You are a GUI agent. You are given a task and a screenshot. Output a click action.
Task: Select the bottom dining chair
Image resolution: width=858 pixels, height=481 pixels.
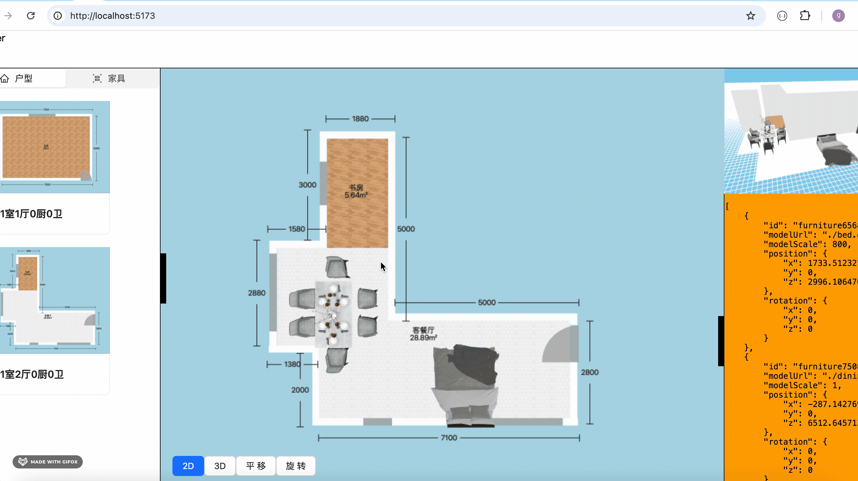click(x=337, y=360)
